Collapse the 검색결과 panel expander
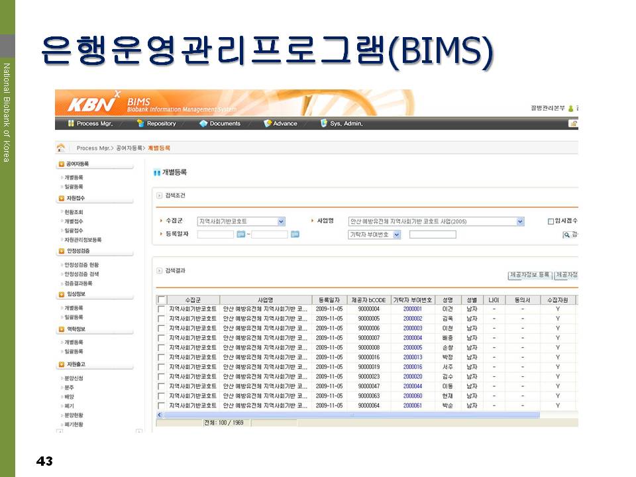Viewport: 636px width, 477px height. click(160, 270)
